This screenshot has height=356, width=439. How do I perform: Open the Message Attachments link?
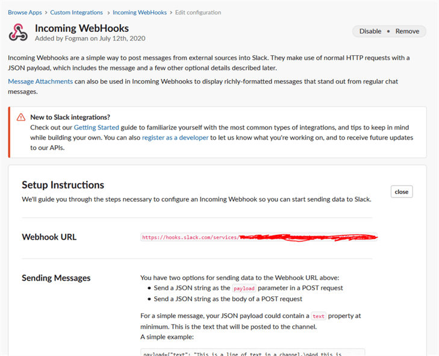[40, 81]
